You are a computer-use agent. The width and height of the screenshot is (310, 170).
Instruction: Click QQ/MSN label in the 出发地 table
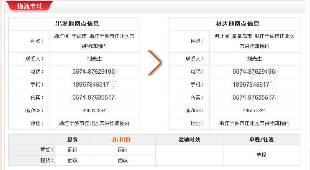(x=34, y=110)
